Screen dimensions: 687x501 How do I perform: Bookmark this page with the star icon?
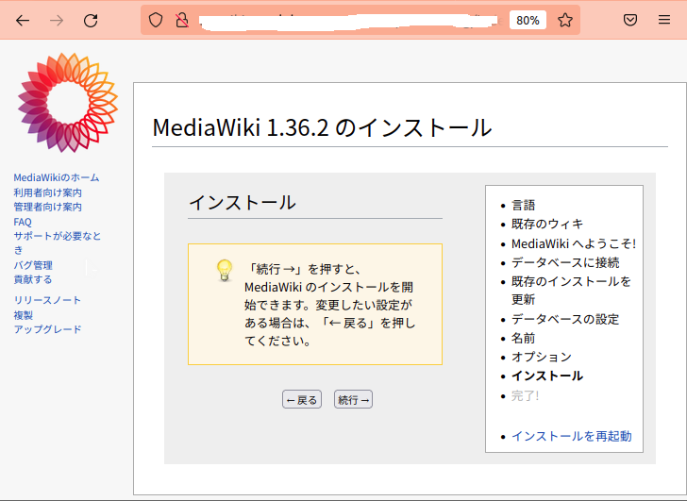(x=565, y=20)
